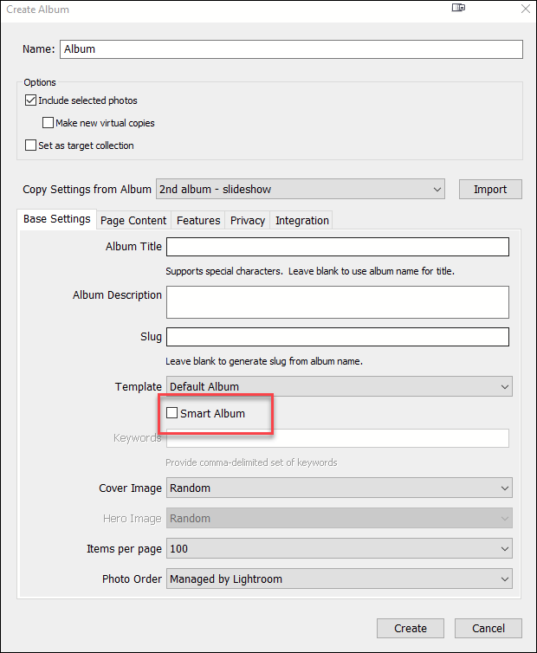Open the Features tab
Image resolution: width=537 pixels, height=653 pixels.
coord(198,220)
